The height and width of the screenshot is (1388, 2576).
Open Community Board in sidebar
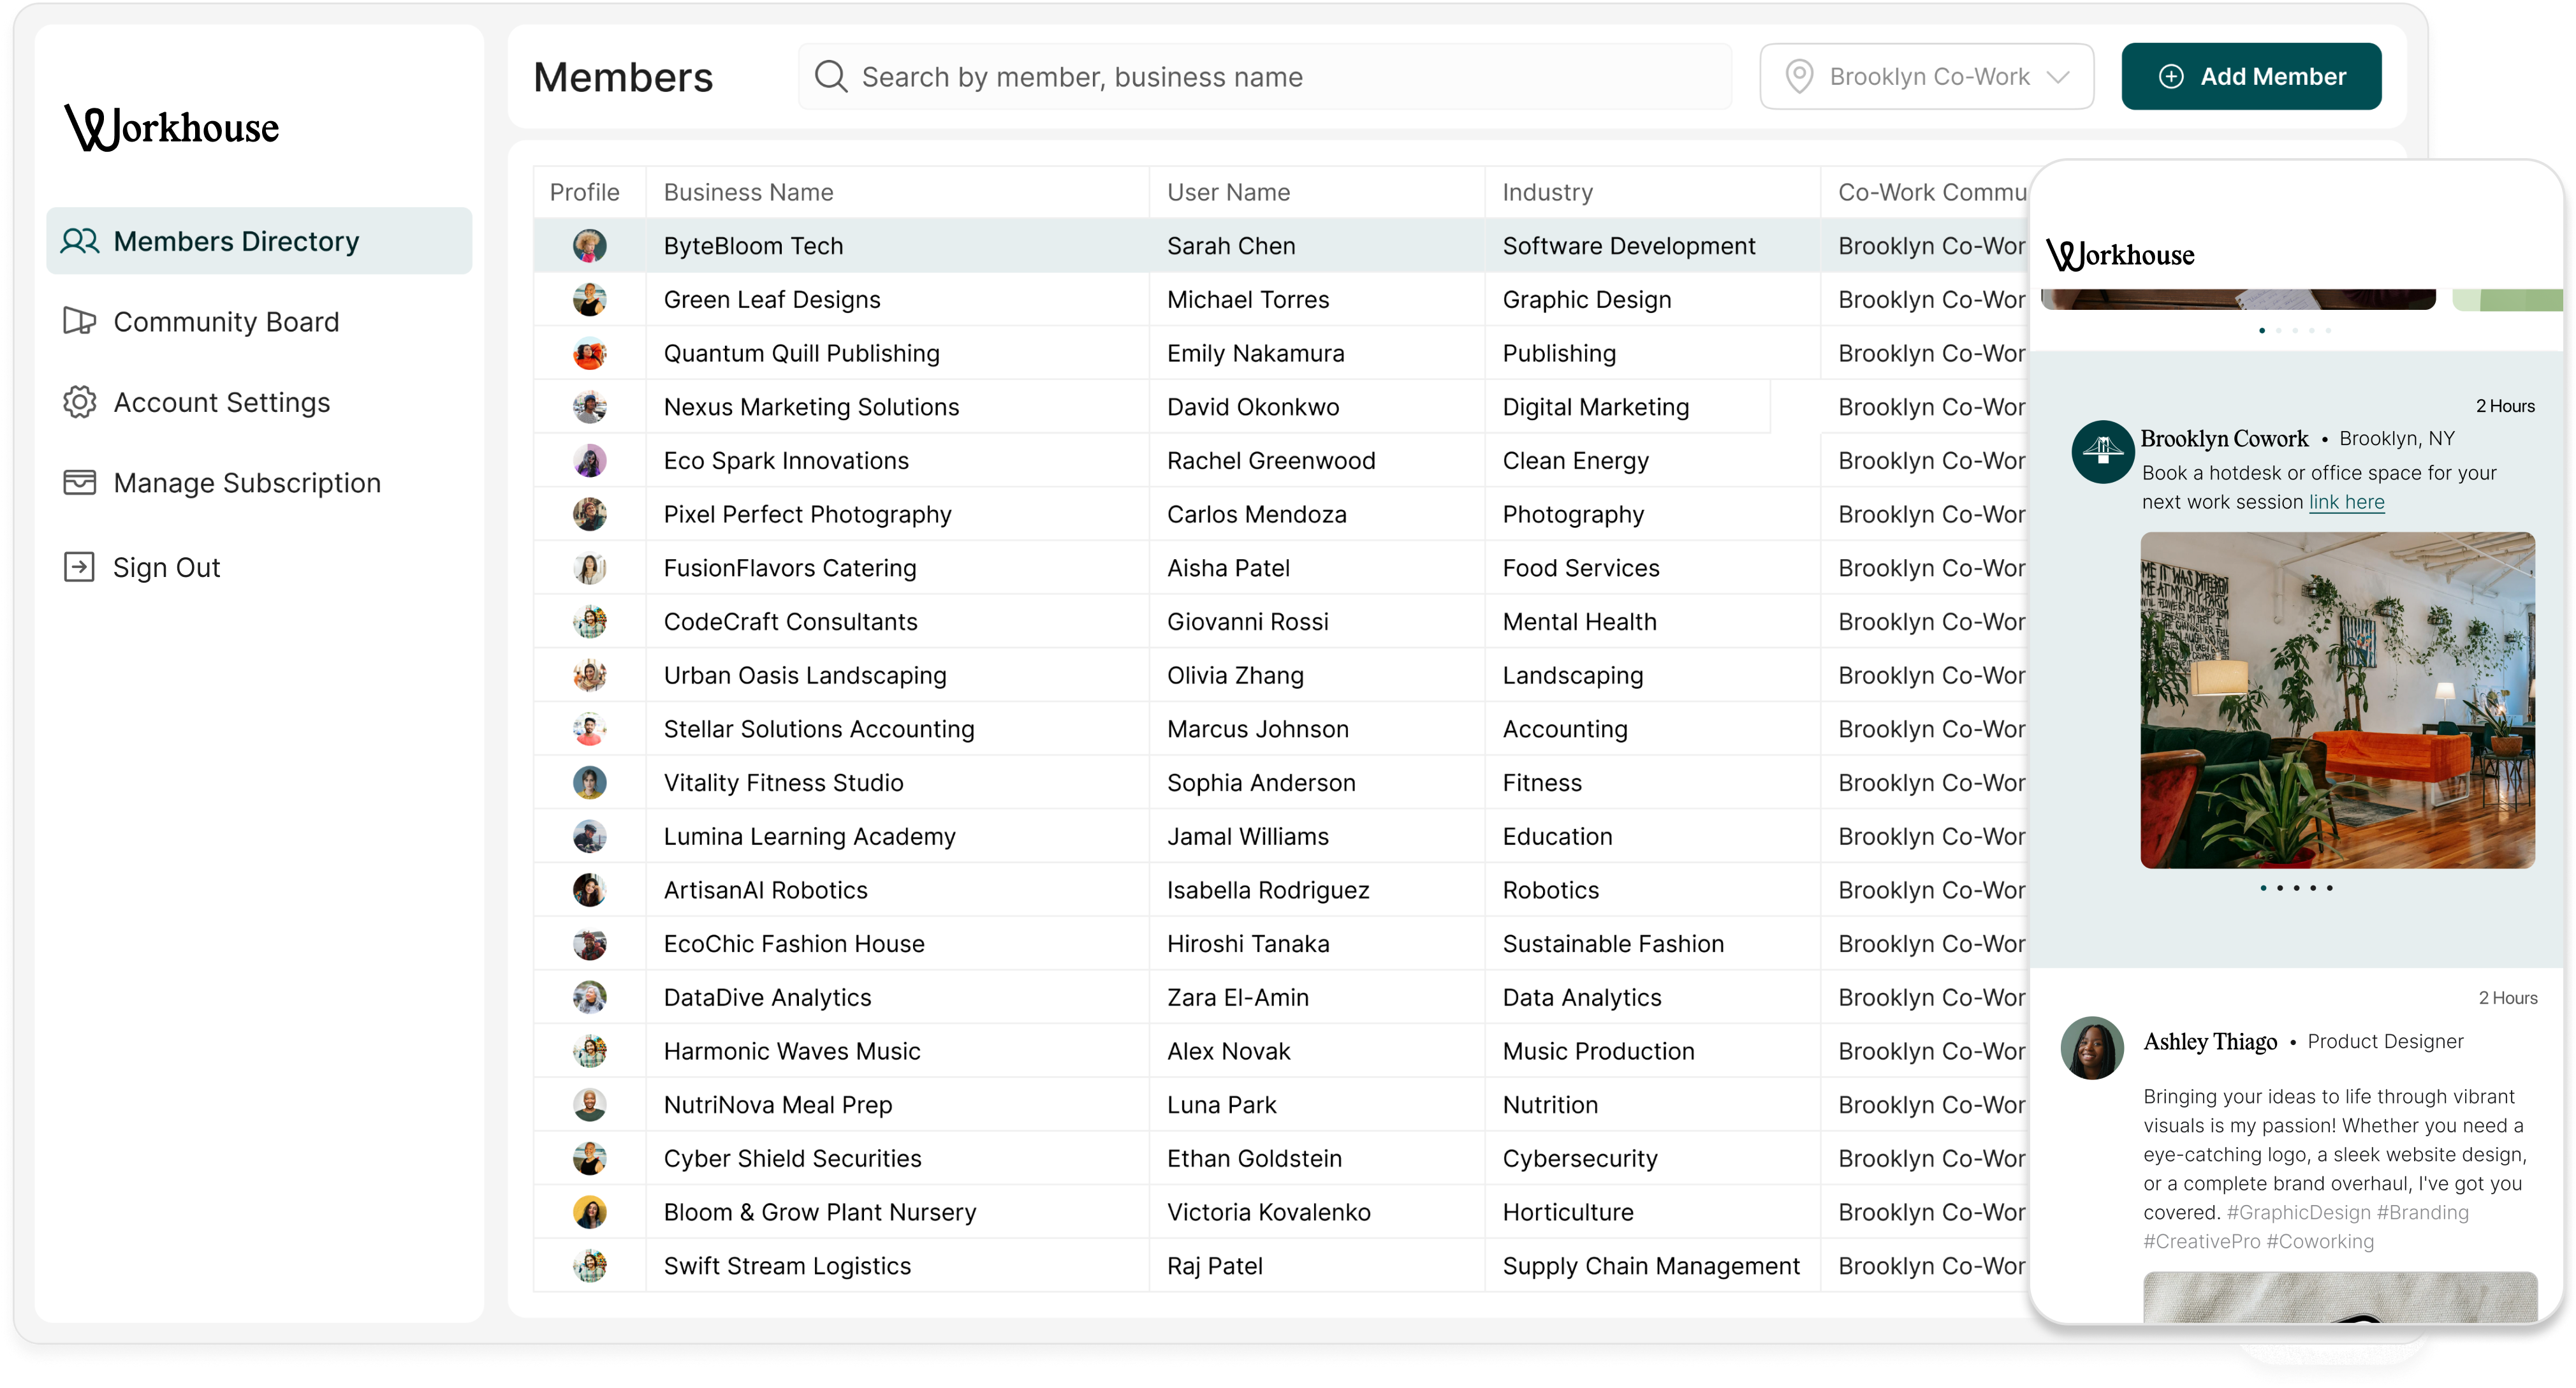[226, 321]
